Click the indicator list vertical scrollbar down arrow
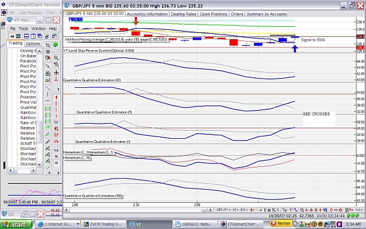 [x=39, y=164]
